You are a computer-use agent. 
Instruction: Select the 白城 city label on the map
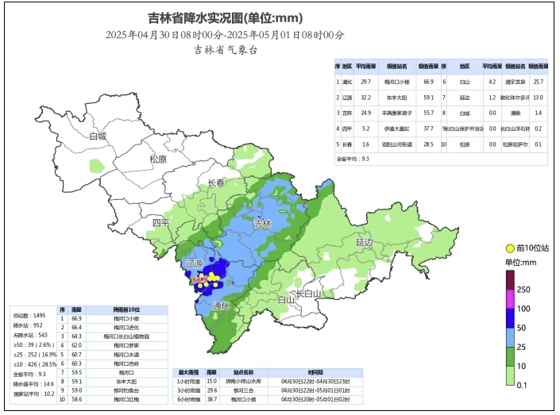coord(98,136)
